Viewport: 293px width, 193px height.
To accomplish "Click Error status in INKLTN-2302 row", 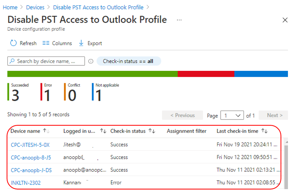I will [116, 182].
